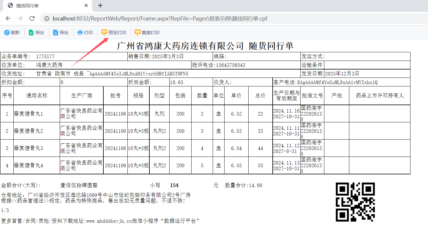This screenshot has width=428, height=248.
Task: Close the 随货同行单 tab
Action: click(86, 6)
